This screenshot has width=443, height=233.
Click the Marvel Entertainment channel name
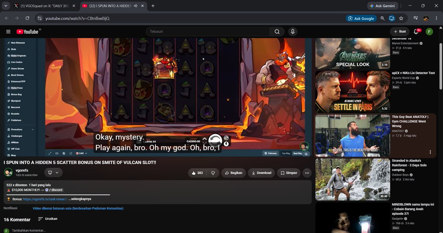405,43
